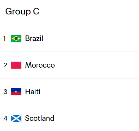Select the first-place Brazil row

[x=69, y=38]
